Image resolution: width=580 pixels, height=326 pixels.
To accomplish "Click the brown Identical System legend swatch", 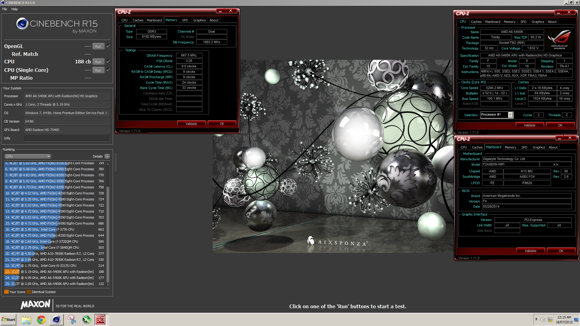I will tap(29, 292).
